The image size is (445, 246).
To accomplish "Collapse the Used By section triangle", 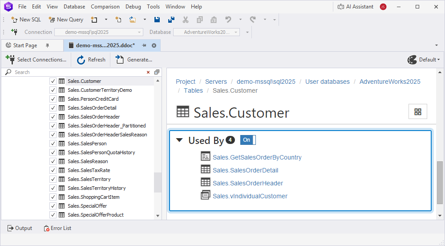I will (179, 140).
